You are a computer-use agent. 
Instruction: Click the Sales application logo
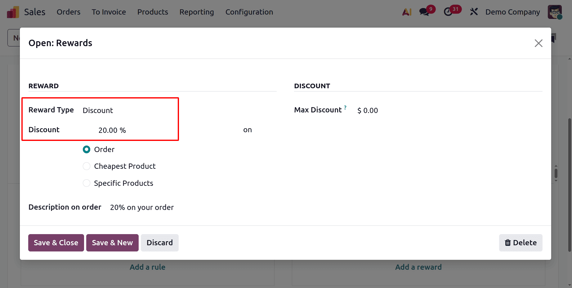13,11
